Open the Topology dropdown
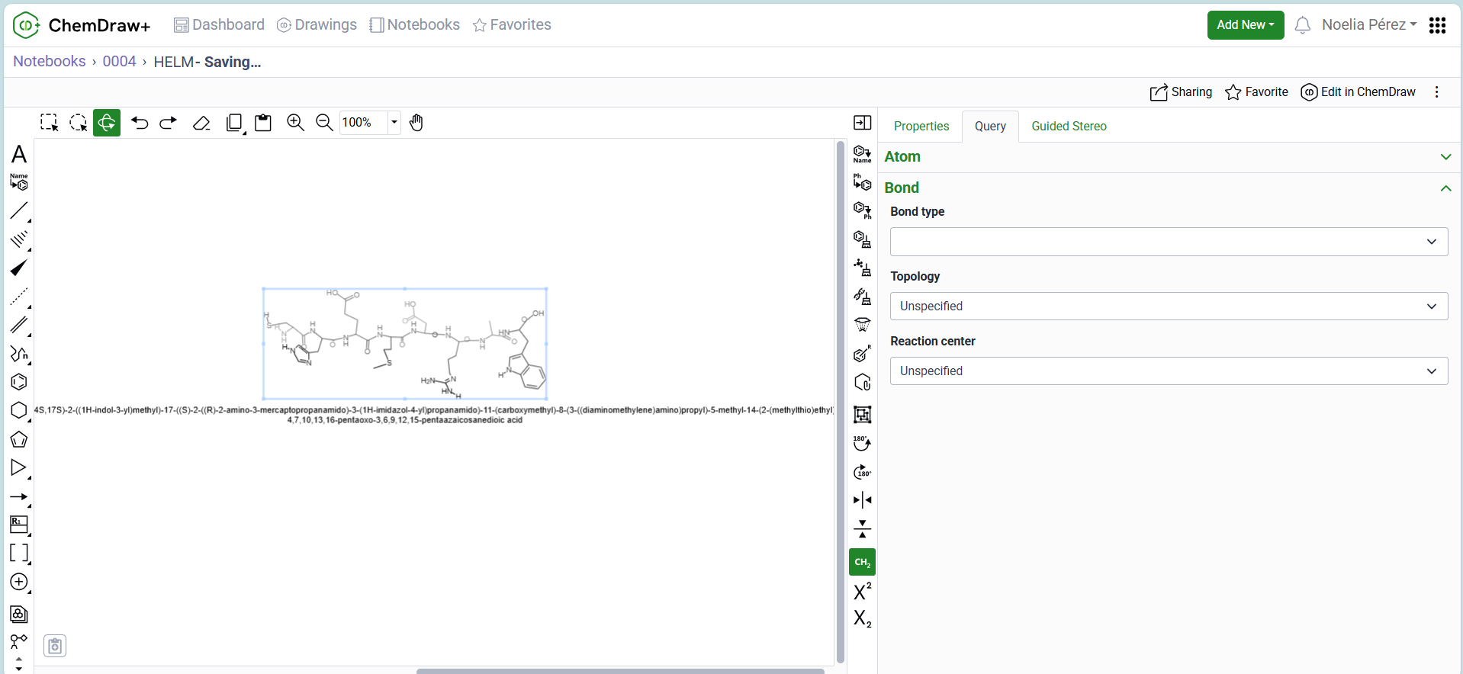 pyautogui.click(x=1168, y=307)
